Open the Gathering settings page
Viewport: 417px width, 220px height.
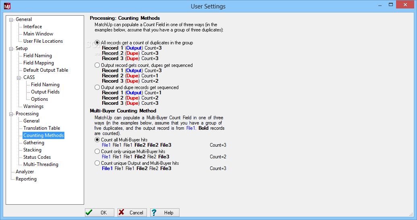click(x=34, y=143)
